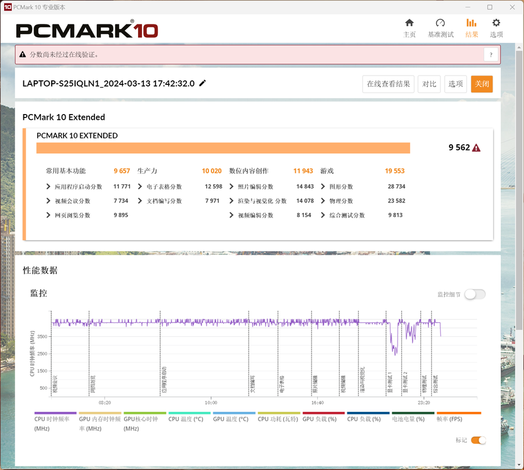Image resolution: width=524 pixels, height=470 pixels.
Task: Select the 结果 results bar-chart icon
Action: [x=471, y=23]
